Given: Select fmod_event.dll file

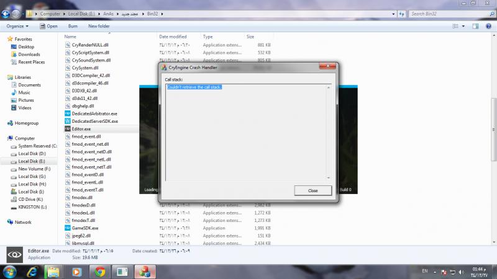Looking at the screenshot, I should point(86,136).
